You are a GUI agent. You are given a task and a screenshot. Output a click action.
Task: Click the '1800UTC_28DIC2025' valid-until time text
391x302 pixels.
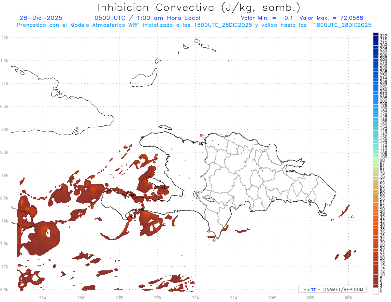342,25
